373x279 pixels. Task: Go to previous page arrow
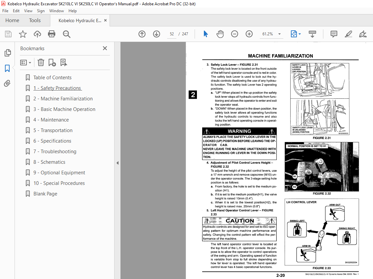[142, 34]
